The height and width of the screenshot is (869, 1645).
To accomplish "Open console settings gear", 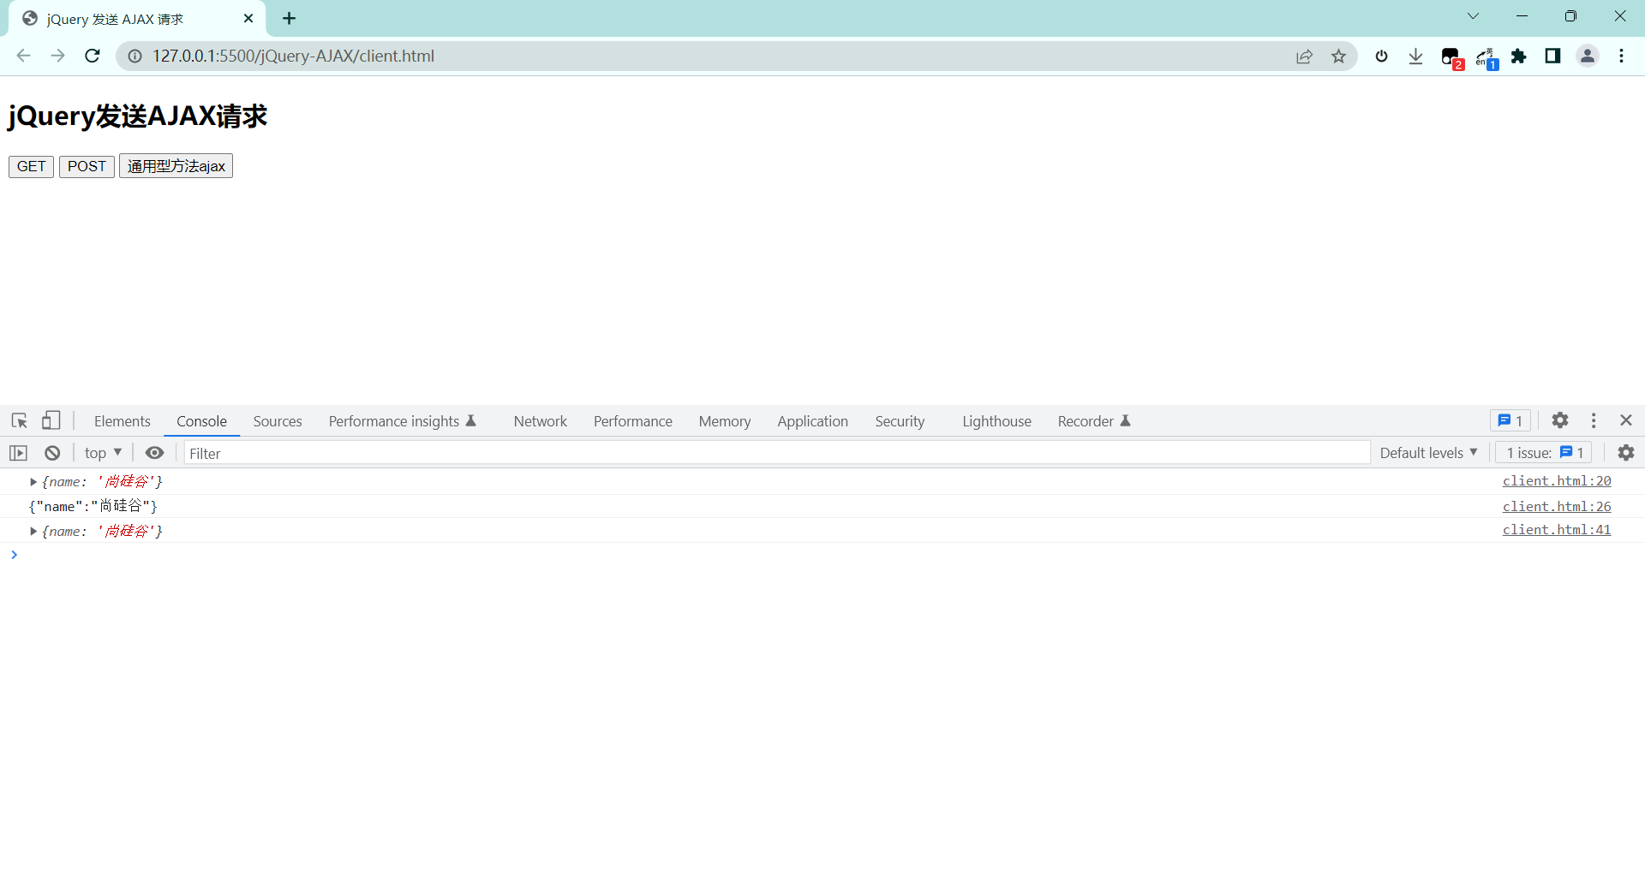I will click(1625, 453).
